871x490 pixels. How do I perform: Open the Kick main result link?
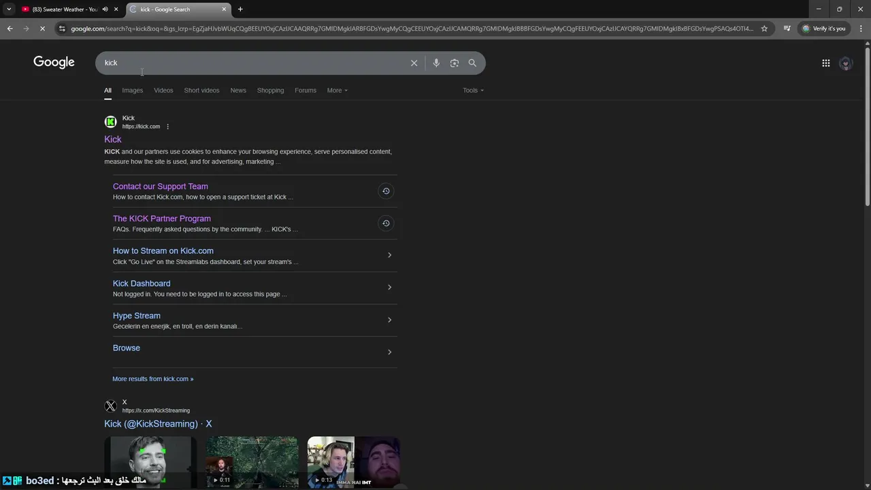coord(113,140)
